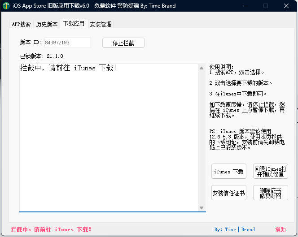Click the iTunes 下载 button
The image size is (298, 237).
(x=229, y=171)
